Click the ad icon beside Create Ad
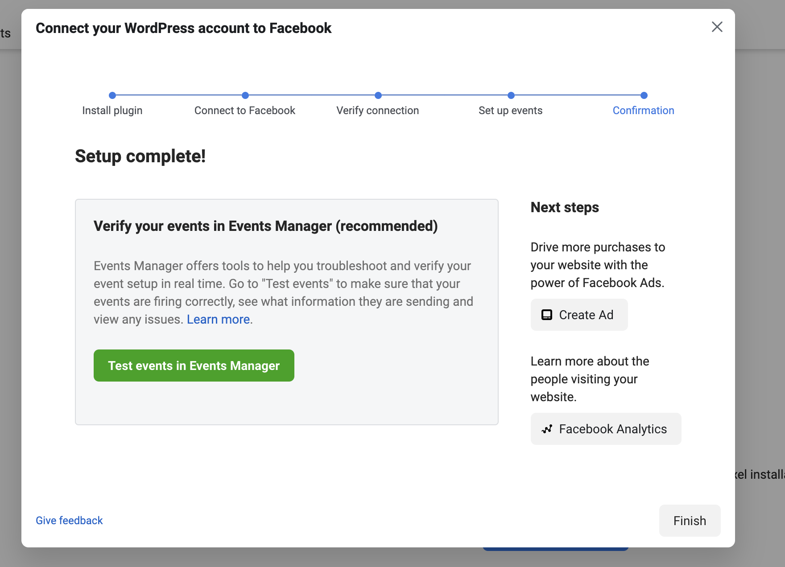The height and width of the screenshot is (567, 785). click(x=546, y=315)
